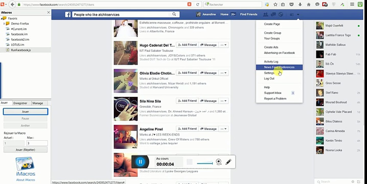Switch to the Enregistrer tab
This screenshot has height=184, width=367.
[x=20, y=103]
